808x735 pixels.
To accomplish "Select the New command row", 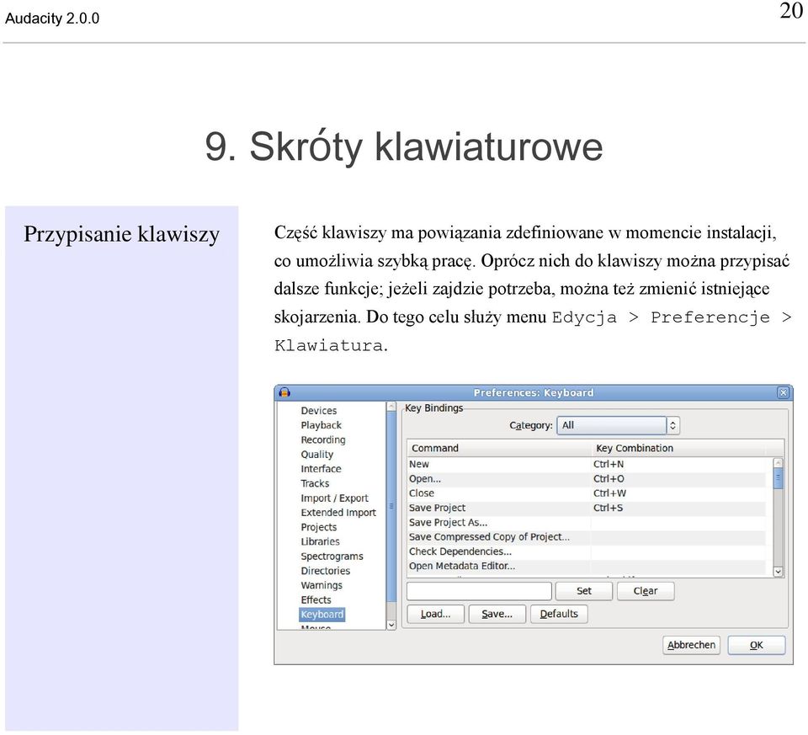I will pyautogui.click(x=587, y=464).
